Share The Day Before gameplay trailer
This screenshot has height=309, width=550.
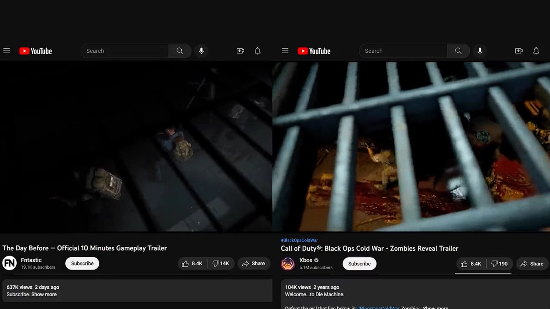tap(254, 264)
